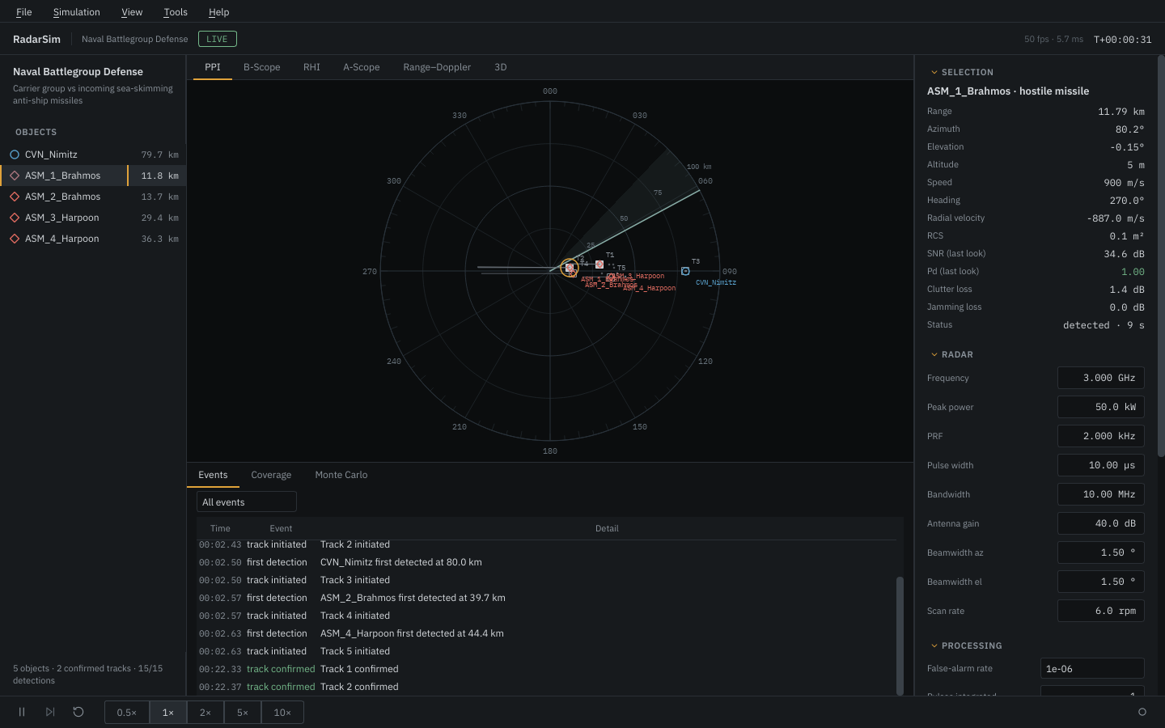Pause the simulation playback
Image resolution: width=1165 pixels, height=728 pixels.
click(22, 712)
